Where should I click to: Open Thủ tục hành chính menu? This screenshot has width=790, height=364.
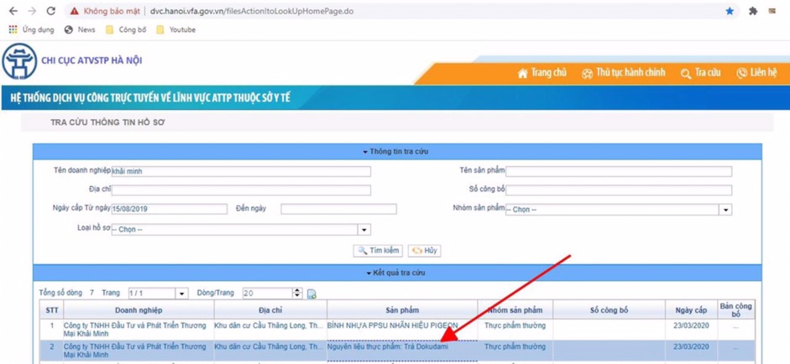623,73
